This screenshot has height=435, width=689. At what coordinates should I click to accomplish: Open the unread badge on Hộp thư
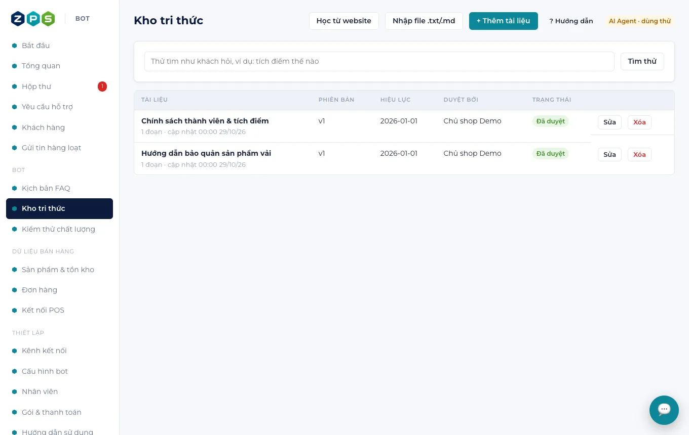(102, 86)
